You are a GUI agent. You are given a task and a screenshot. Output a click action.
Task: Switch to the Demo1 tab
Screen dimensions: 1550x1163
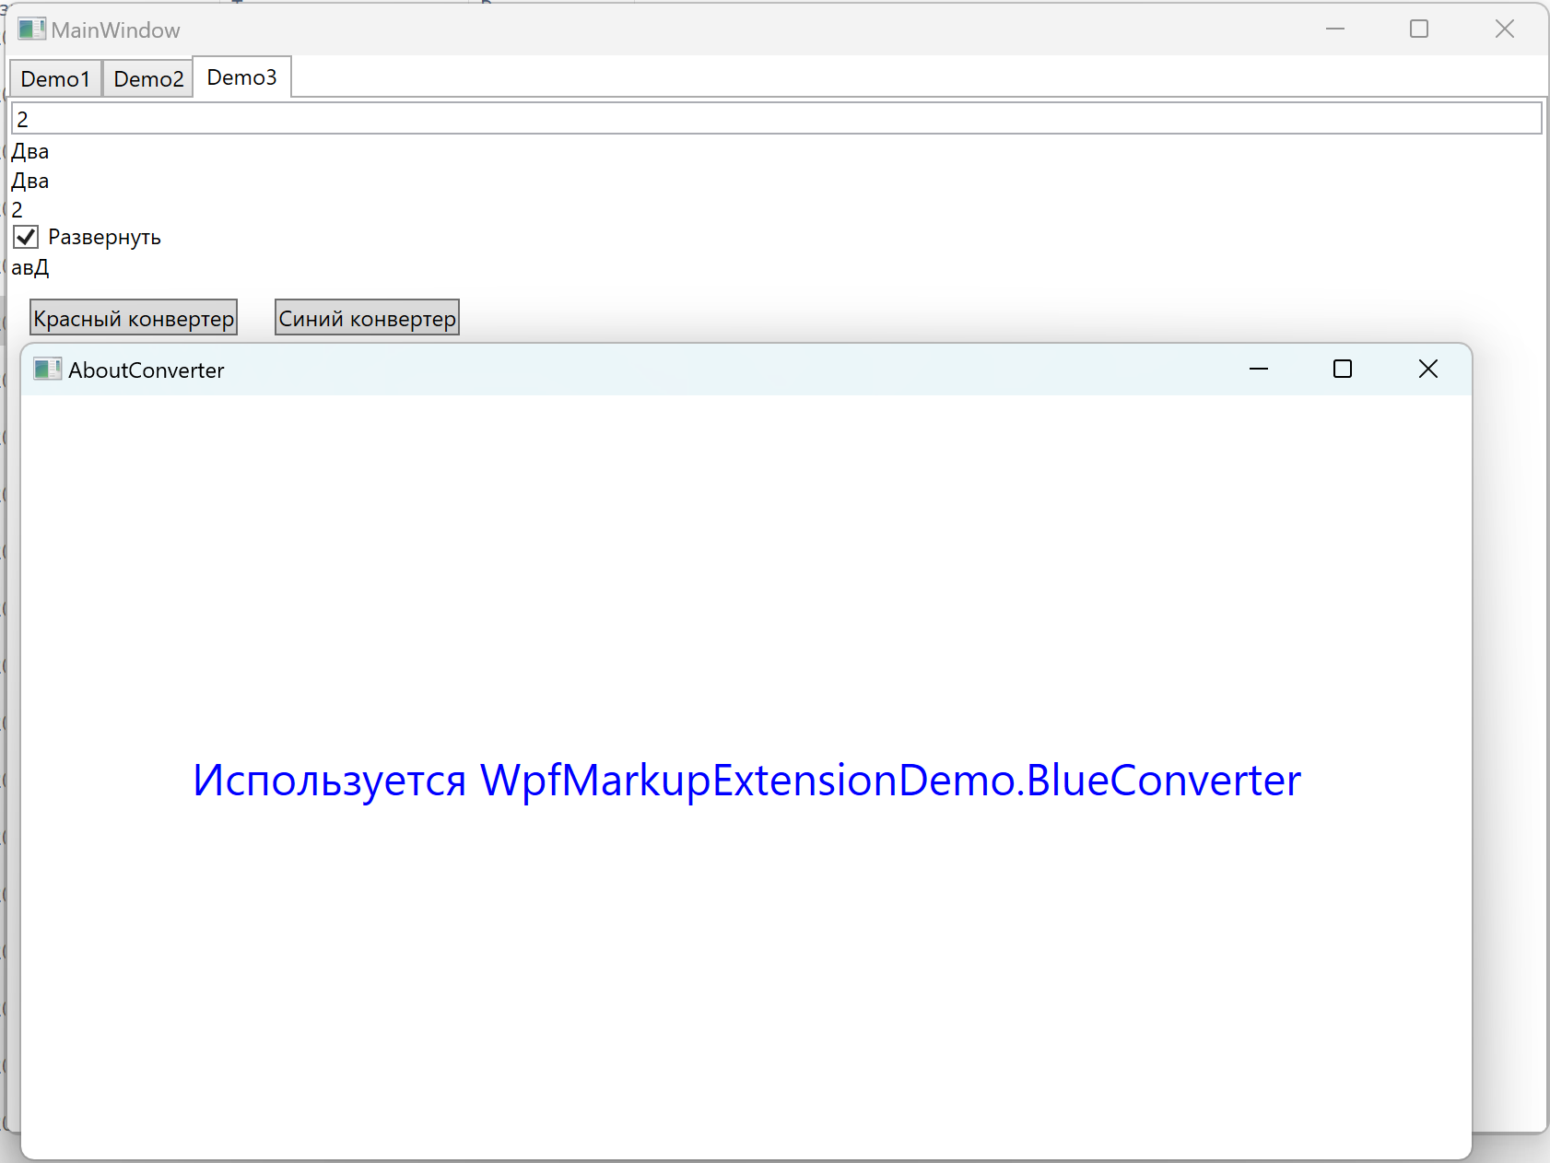coord(55,79)
